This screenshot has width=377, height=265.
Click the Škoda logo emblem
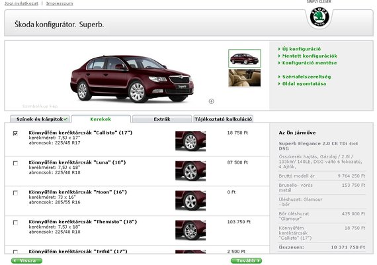(x=319, y=17)
